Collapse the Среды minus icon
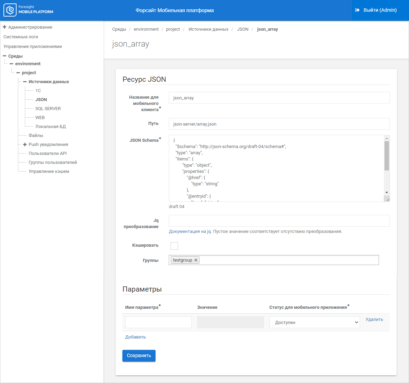This screenshot has height=383, width=409. (4, 56)
